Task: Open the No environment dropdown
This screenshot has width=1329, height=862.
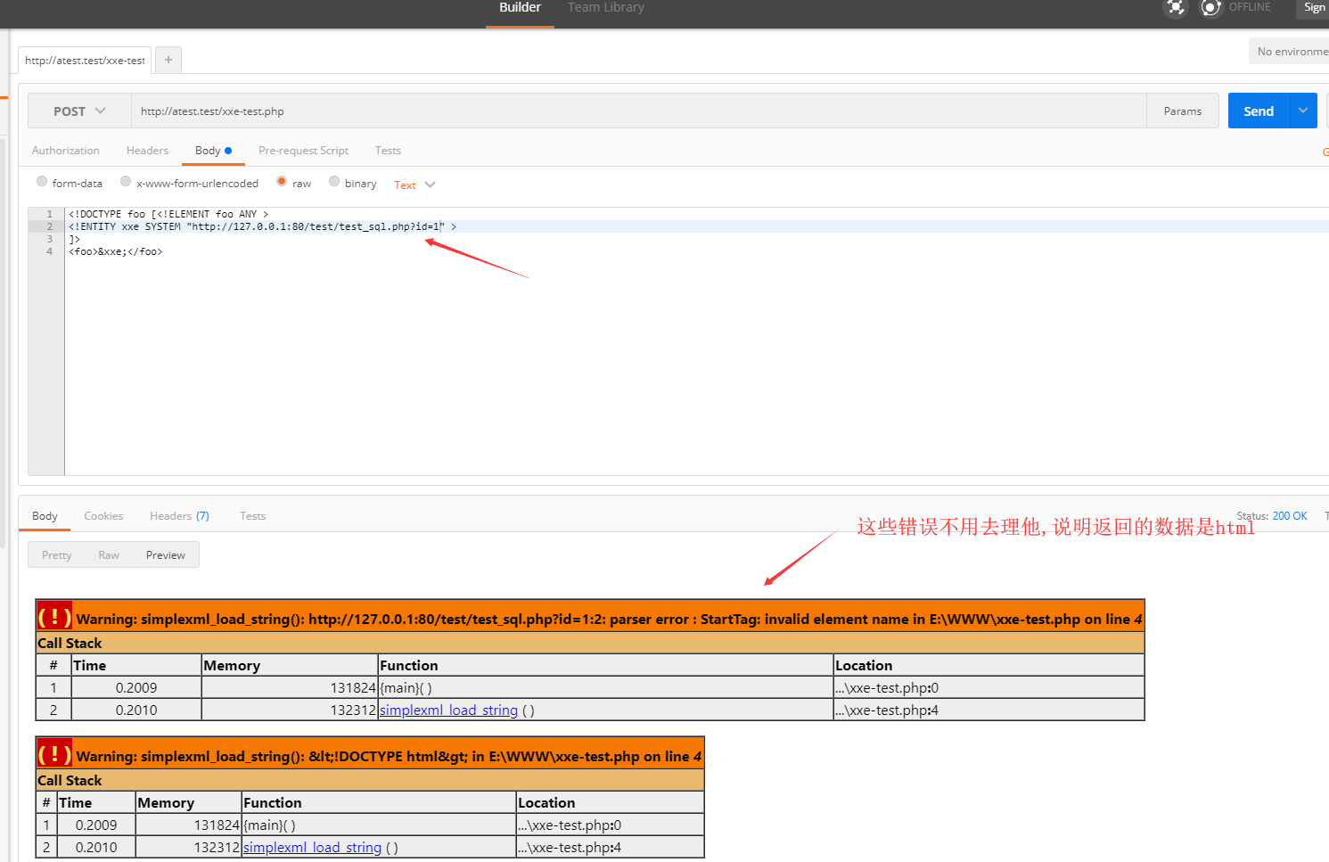Action: click(1289, 52)
